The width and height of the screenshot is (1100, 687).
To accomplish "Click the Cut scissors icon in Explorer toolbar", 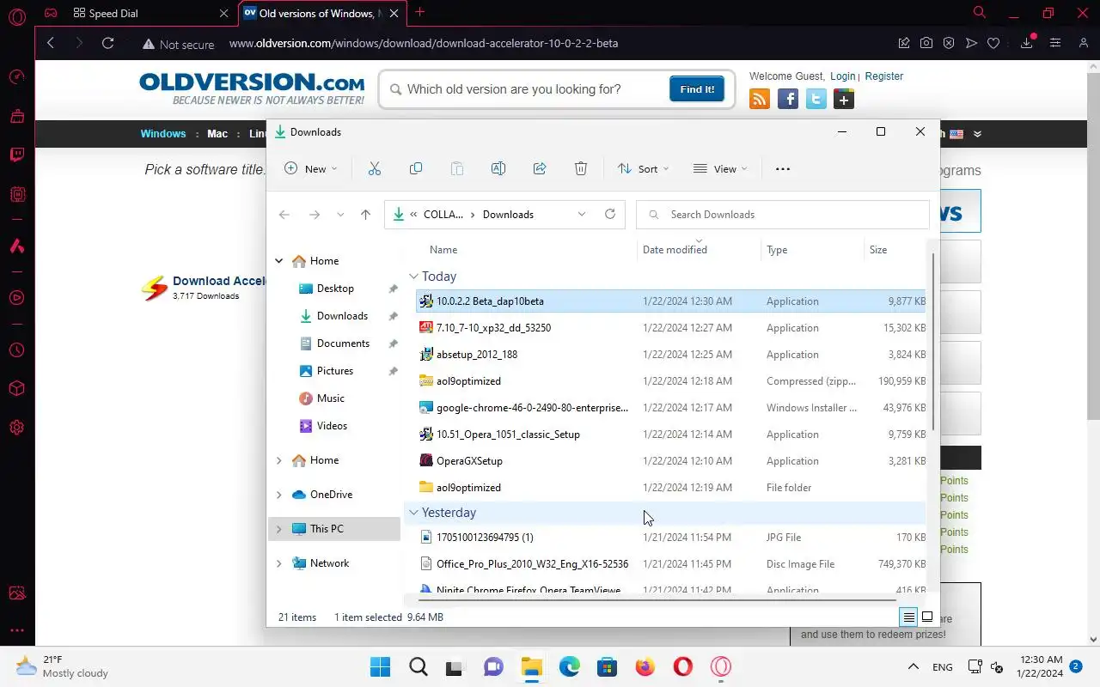I will point(375,169).
